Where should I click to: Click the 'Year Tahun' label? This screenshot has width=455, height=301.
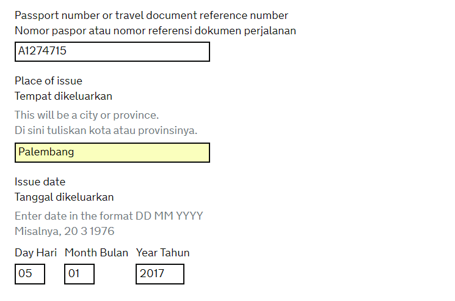[x=162, y=253]
